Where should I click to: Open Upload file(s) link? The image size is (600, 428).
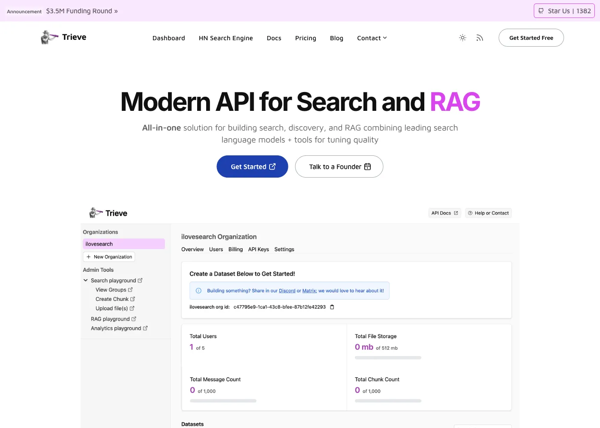111,309
